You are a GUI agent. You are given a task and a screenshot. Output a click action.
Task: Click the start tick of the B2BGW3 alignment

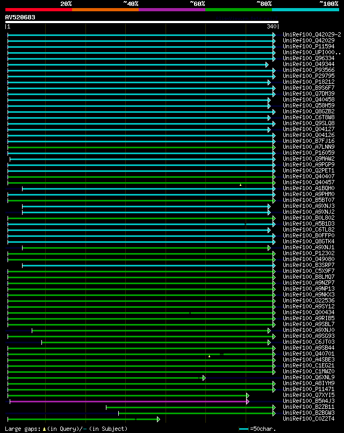click(x=119, y=414)
